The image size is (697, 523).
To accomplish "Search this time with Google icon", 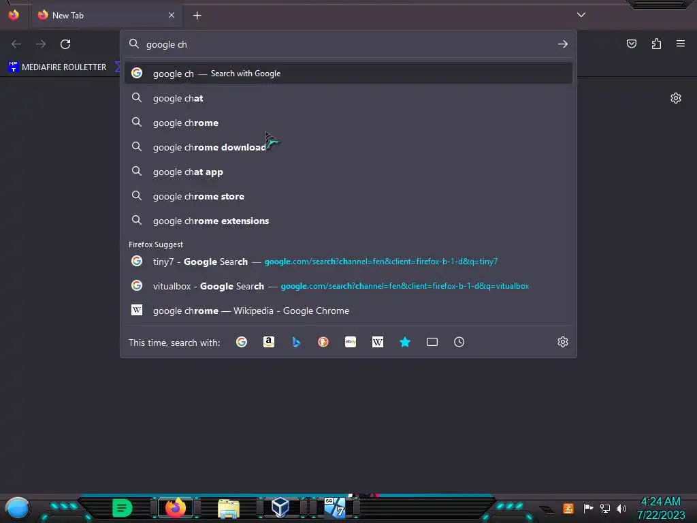I will (242, 342).
